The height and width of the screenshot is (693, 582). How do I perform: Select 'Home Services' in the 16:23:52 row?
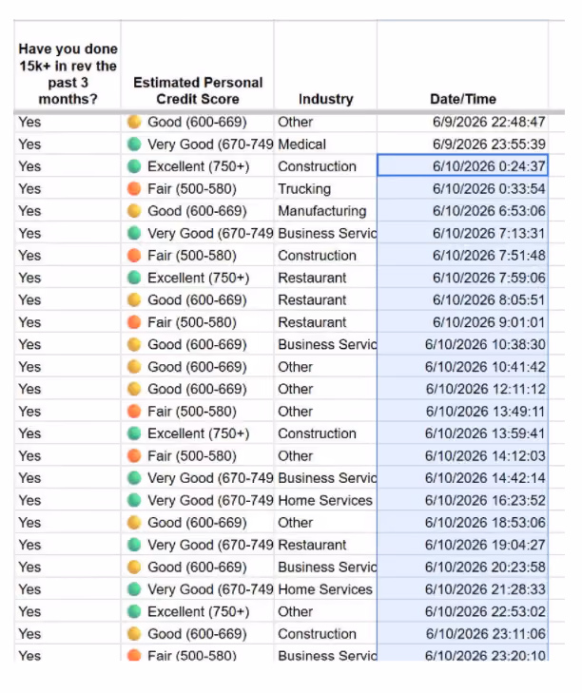pyautogui.click(x=325, y=500)
